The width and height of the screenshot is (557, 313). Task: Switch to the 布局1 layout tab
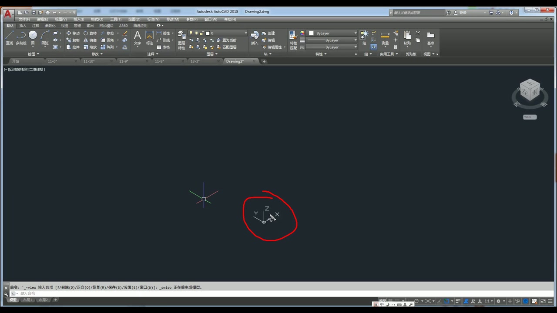[x=27, y=300]
